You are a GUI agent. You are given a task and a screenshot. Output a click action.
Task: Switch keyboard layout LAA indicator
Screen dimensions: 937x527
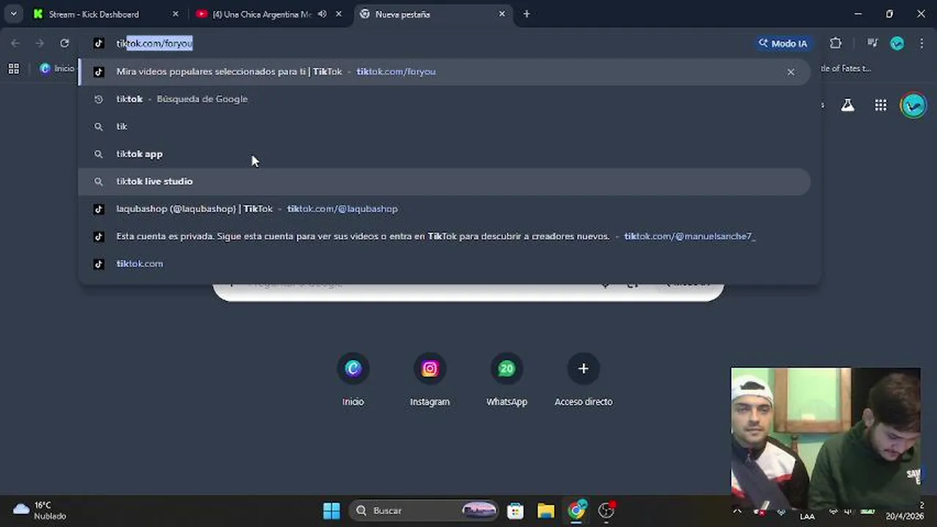(x=807, y=516)
